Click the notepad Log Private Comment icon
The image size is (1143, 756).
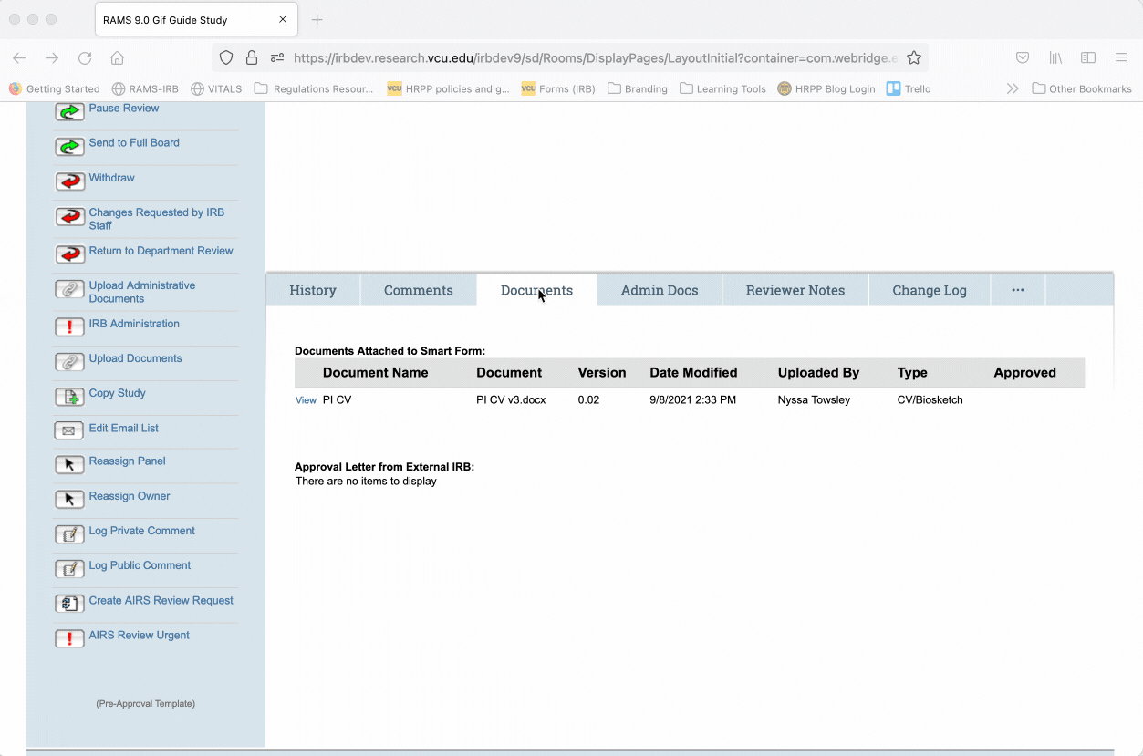click(x=69, y=534)
